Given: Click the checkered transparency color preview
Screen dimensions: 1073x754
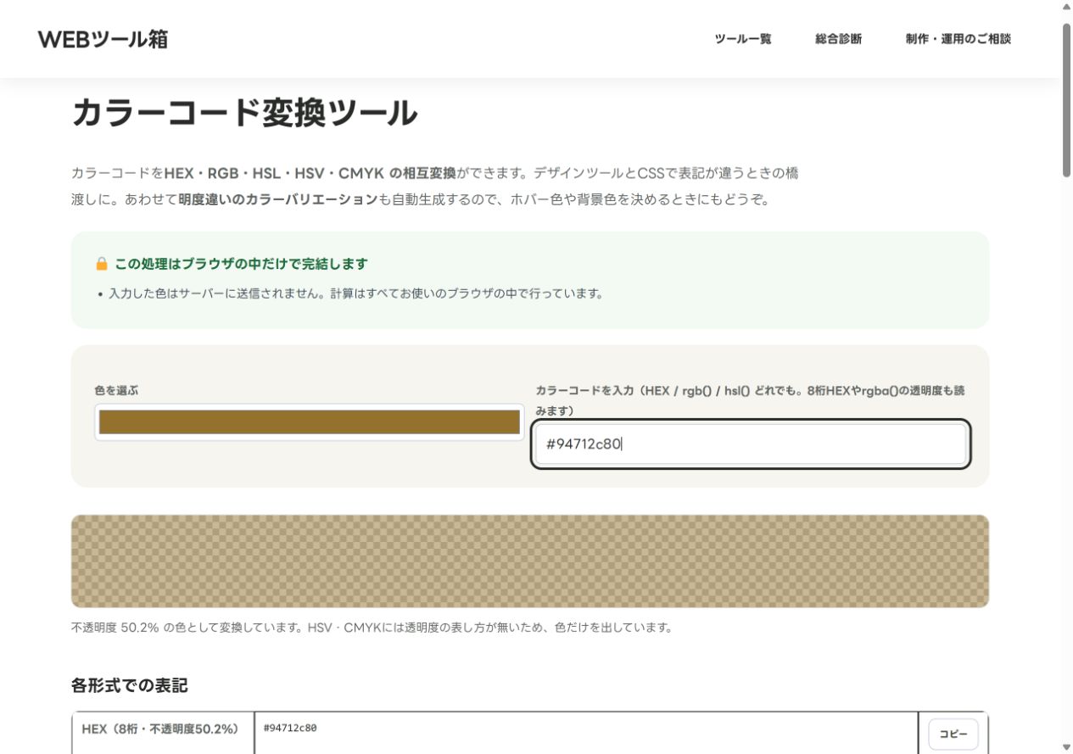Looking at the screenshot, I should pyautogui.click(x=530, y=561).
